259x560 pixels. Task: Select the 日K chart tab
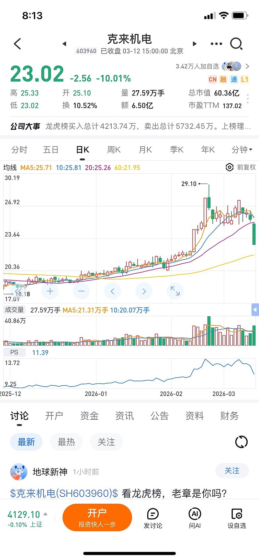point(83,150)
